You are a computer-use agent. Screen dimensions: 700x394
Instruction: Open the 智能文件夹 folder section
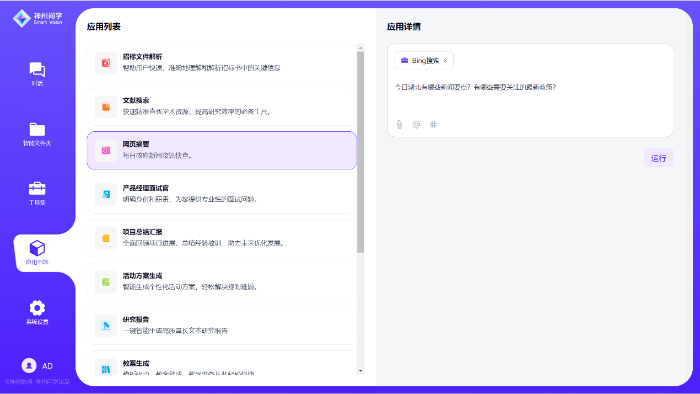coord(37,134)
